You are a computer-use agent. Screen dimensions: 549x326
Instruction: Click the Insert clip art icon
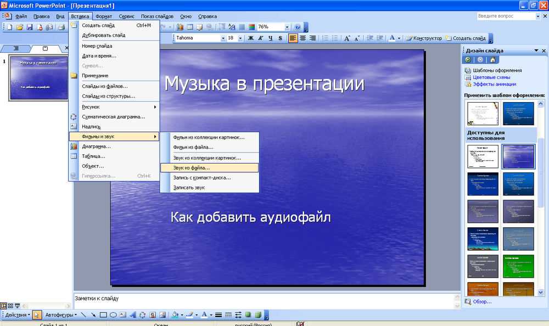(x=153, y=315)
